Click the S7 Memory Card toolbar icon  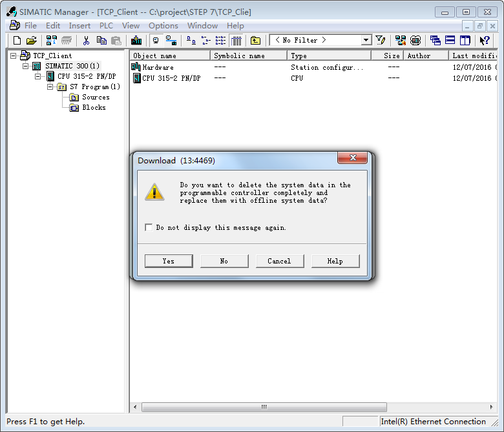[x=67, y=41]
